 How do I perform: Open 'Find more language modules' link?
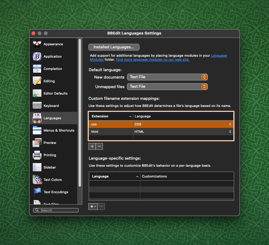point(152,59)
